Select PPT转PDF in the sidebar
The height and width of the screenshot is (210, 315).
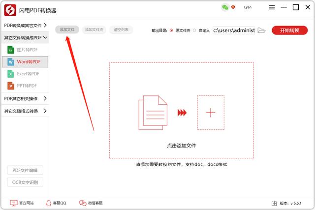[x=28, y=86]
